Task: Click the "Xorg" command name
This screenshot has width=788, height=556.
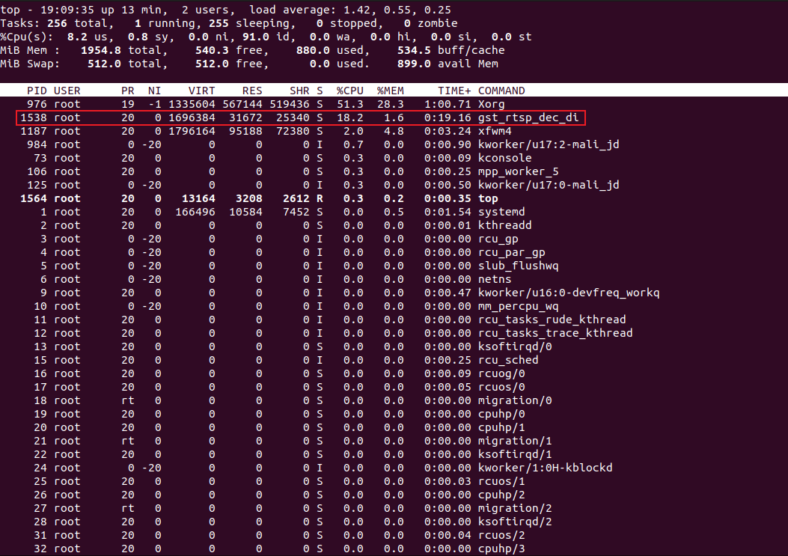Action: point(491,104)
